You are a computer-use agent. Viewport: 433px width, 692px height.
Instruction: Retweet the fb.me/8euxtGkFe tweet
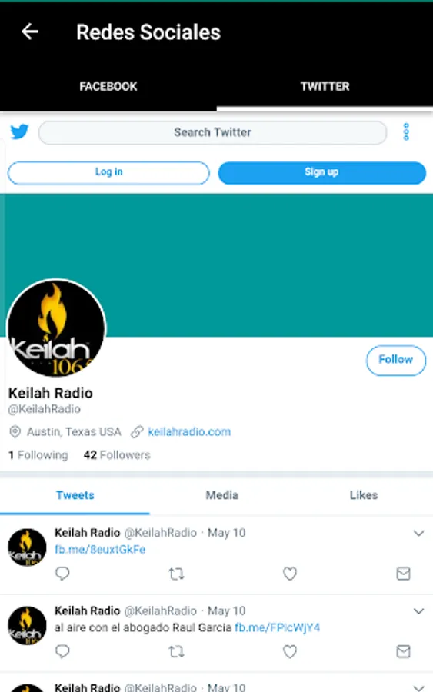(176, 574)
